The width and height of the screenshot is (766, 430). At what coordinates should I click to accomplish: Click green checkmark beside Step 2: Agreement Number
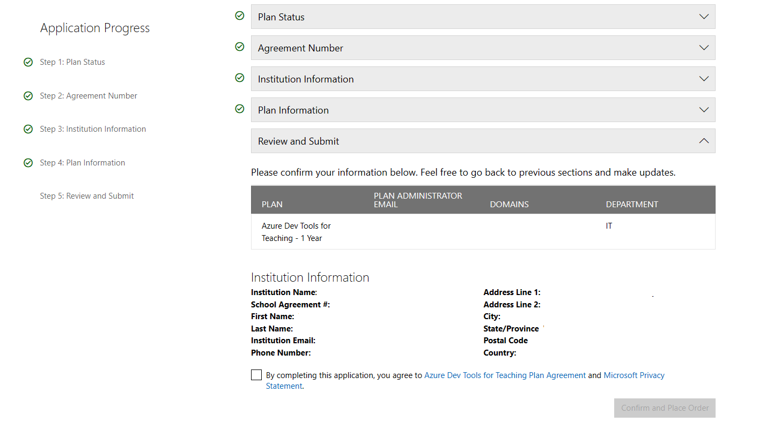click(x=28, y=96)
